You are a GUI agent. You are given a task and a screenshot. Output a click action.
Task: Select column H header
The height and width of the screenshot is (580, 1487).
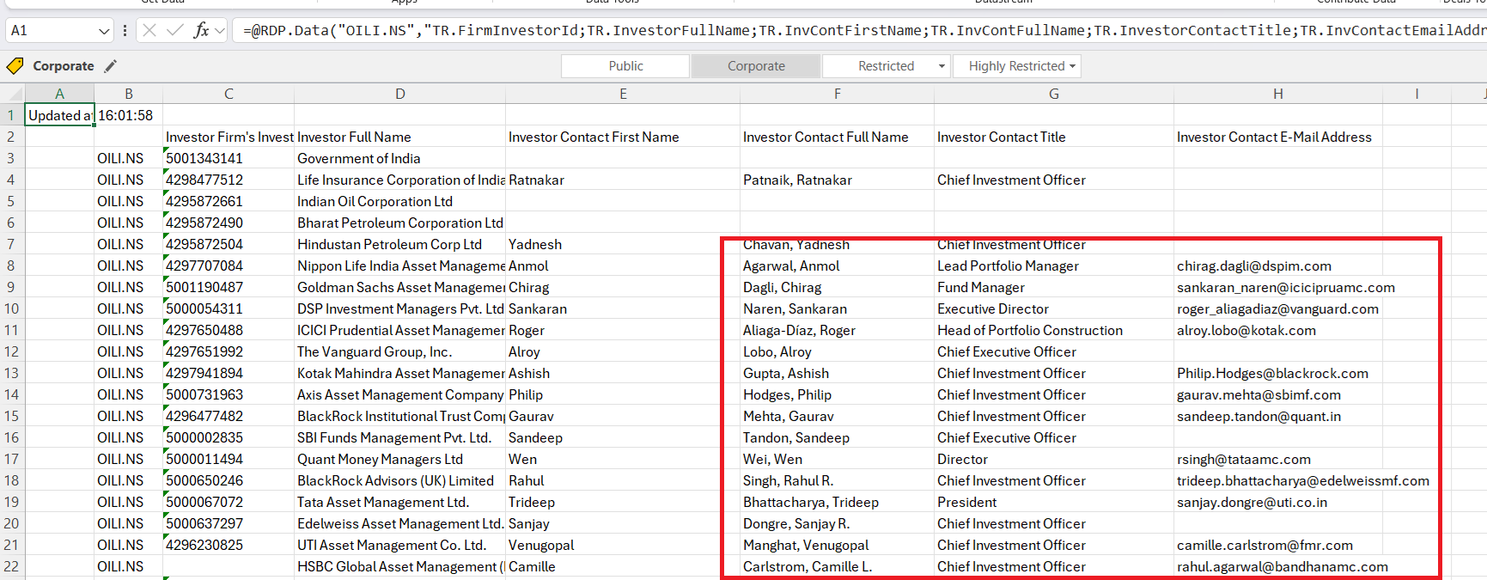[1278, 94]
